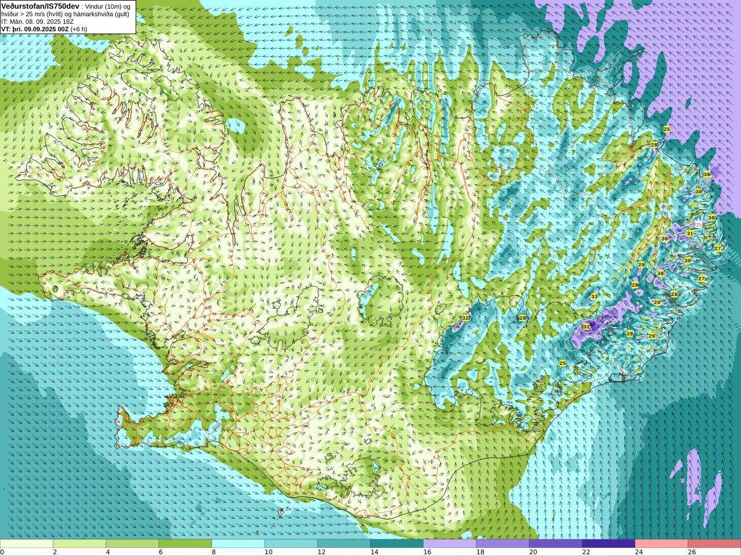Click the legend scale value 24

tap(639, 553)
